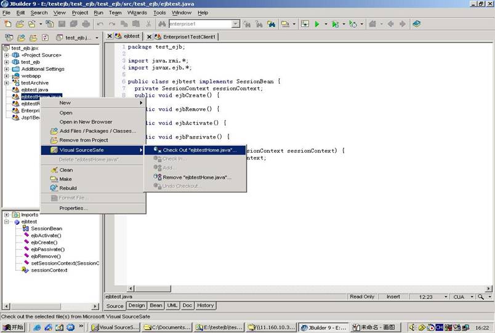495x333 pixels.
Task: Click the Start button on taskbar
Action: 13,327
